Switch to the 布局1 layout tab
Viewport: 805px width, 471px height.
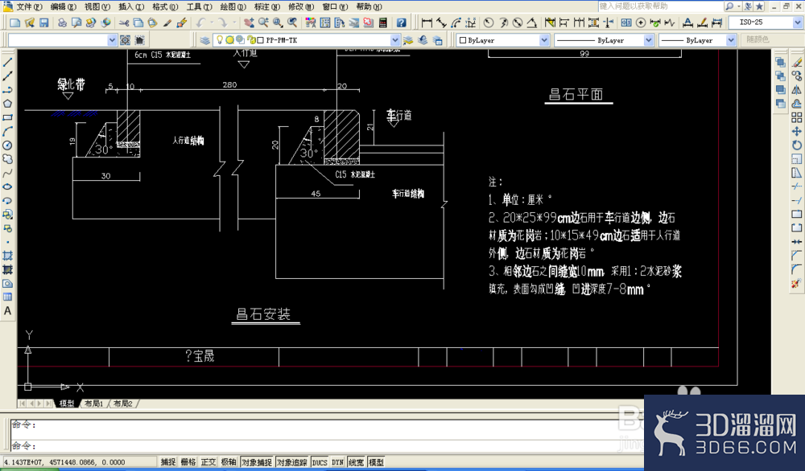94,403
